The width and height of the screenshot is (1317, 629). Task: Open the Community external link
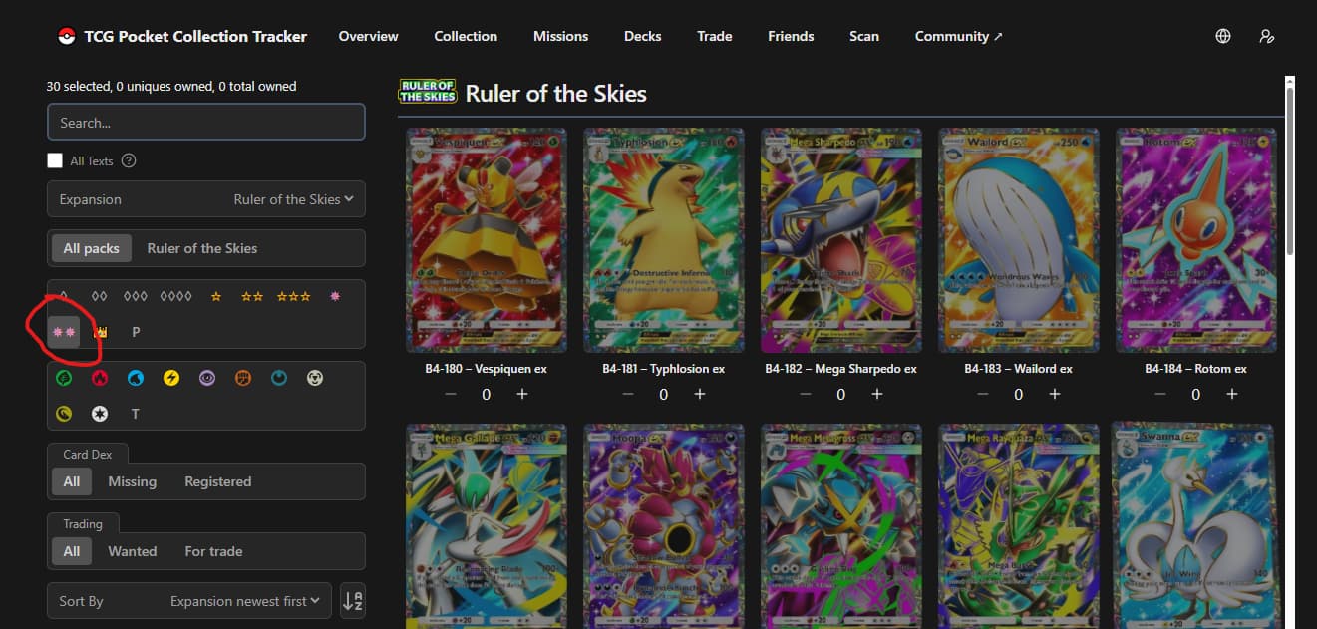coord(959,36)
